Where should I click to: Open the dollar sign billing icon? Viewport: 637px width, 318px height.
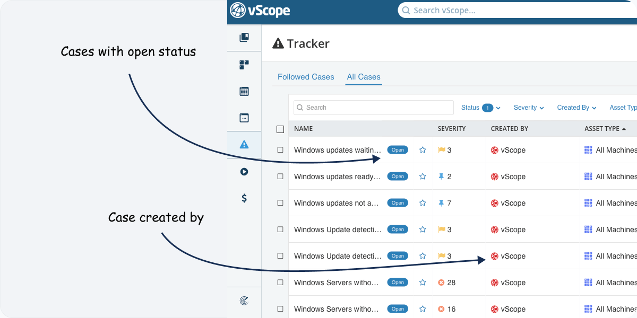click(244, 198)
